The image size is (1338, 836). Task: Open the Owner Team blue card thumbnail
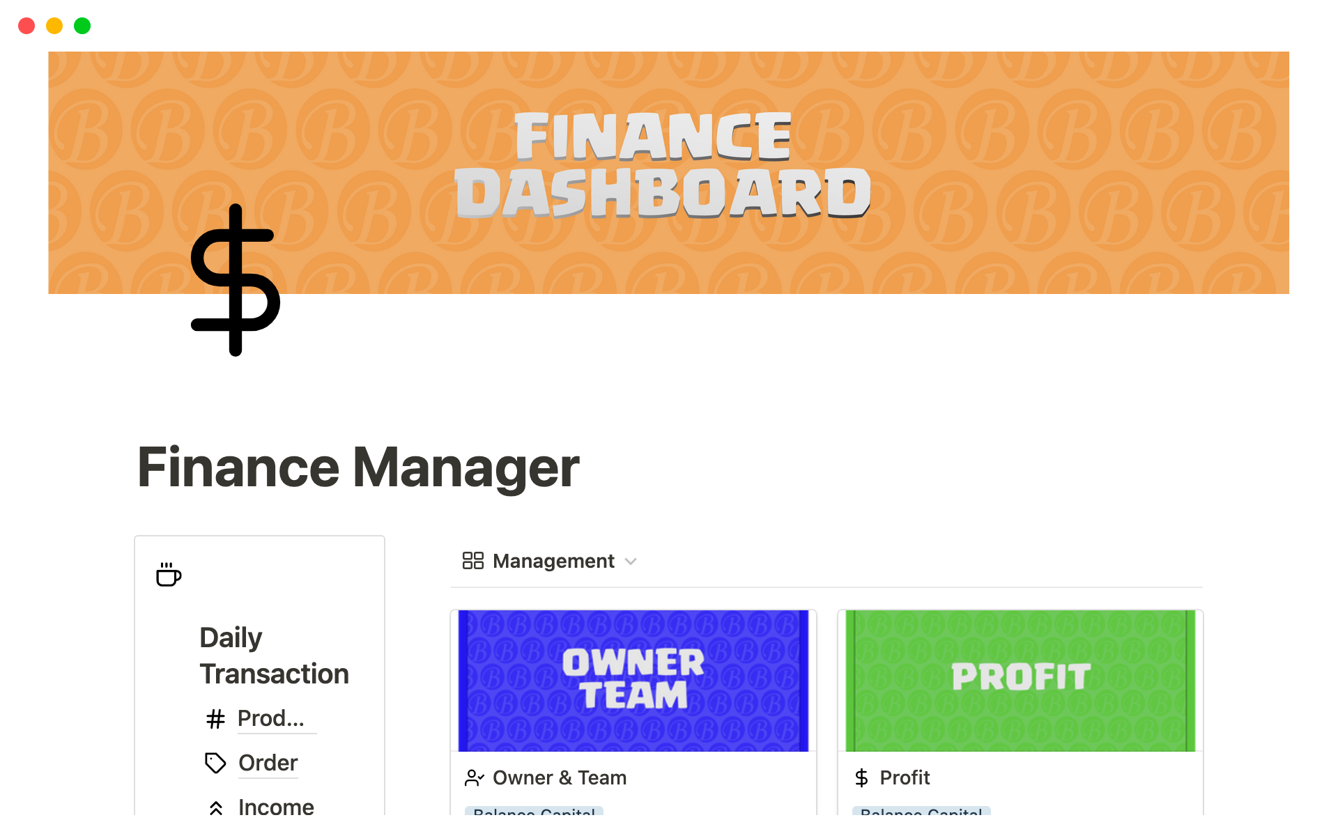[633, 681]
